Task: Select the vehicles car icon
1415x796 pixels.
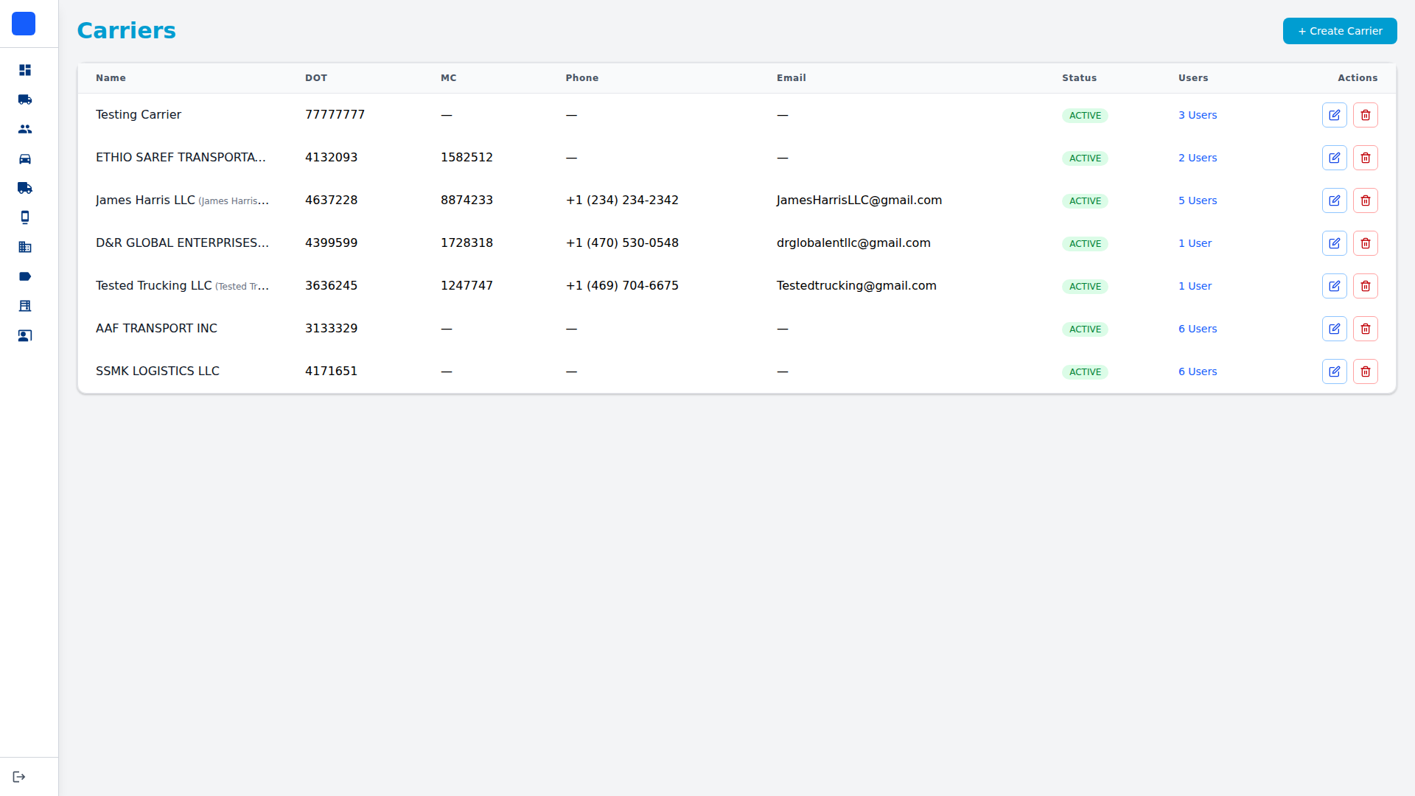Action: tap(24, 158)
